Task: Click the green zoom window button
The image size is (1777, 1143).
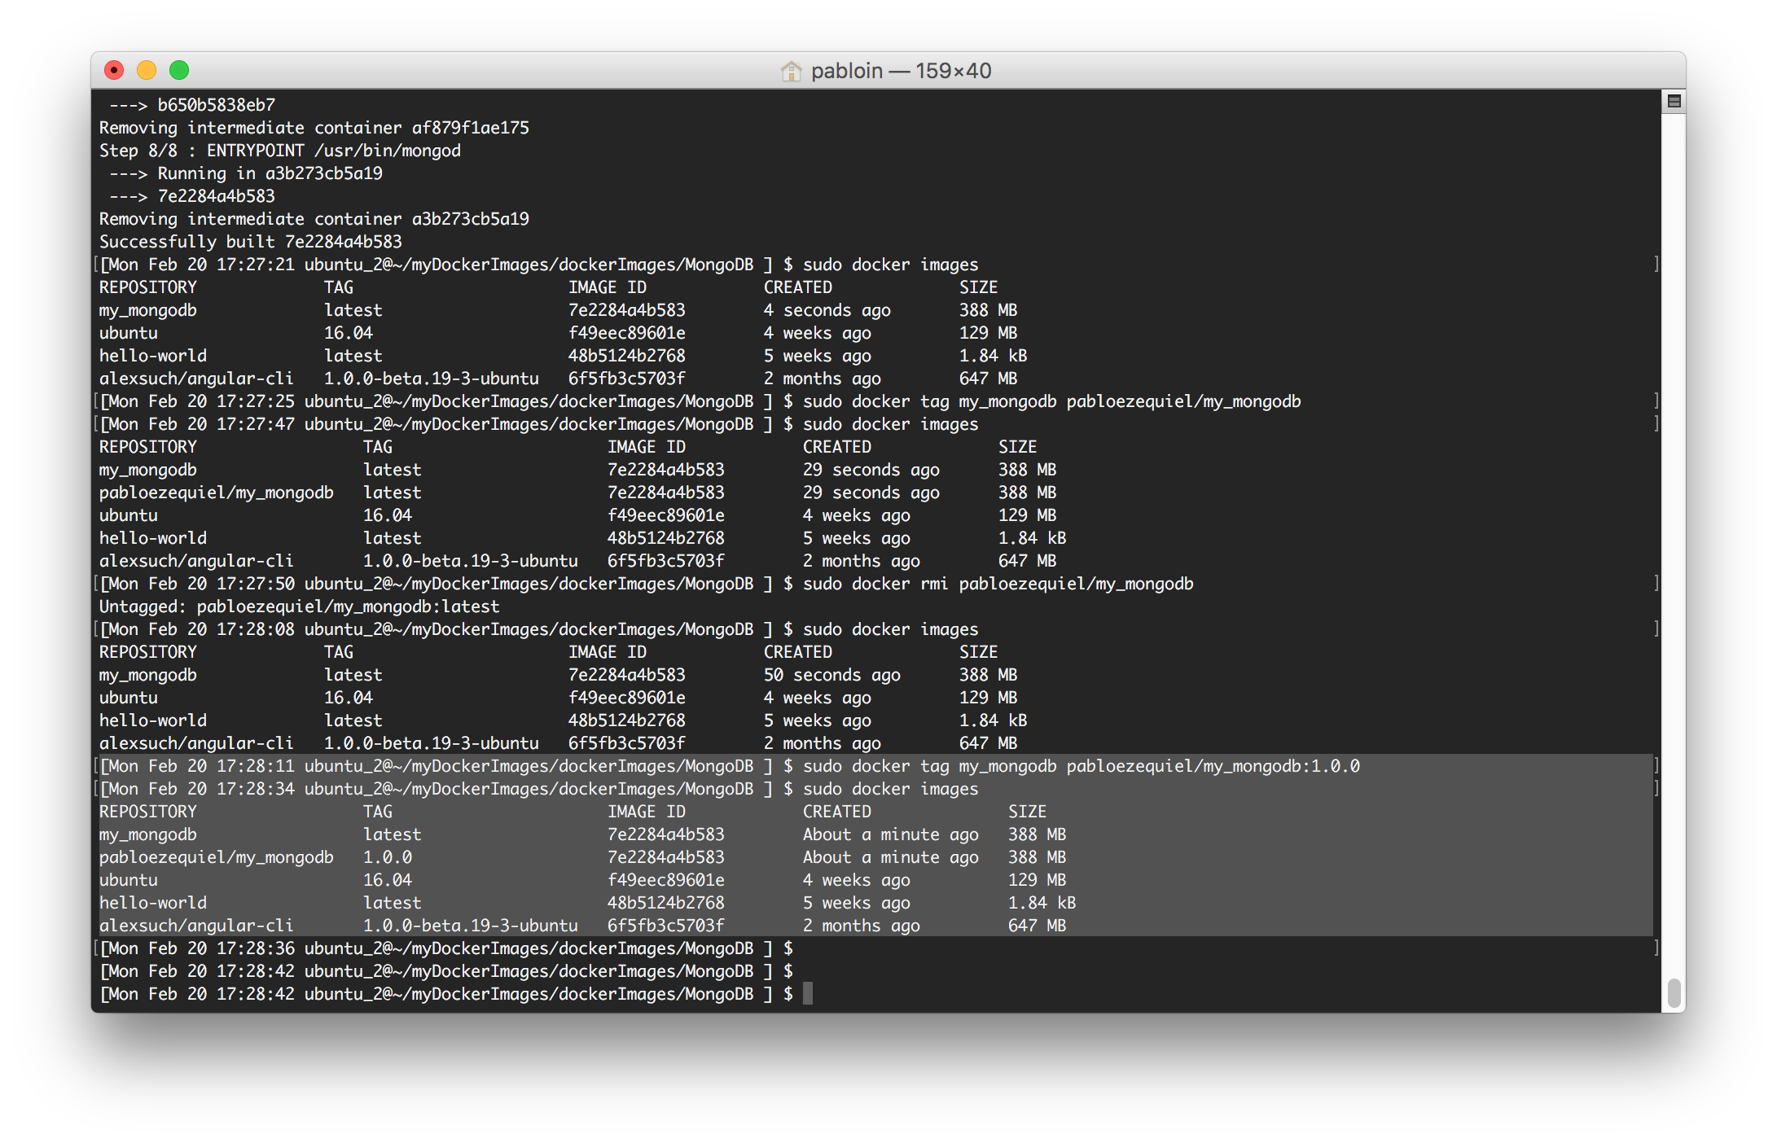Action: coord(179,71)
